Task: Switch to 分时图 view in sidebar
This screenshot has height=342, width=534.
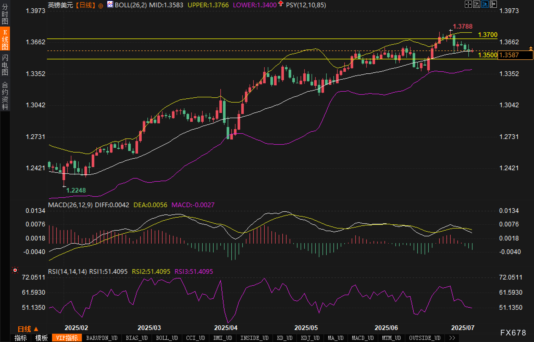Action: click(x=5, y=14)
